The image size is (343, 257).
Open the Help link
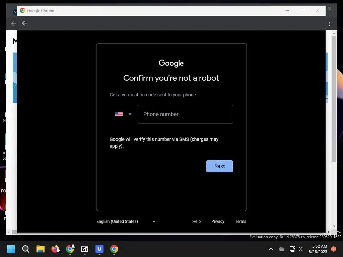[x=196, y=222]
